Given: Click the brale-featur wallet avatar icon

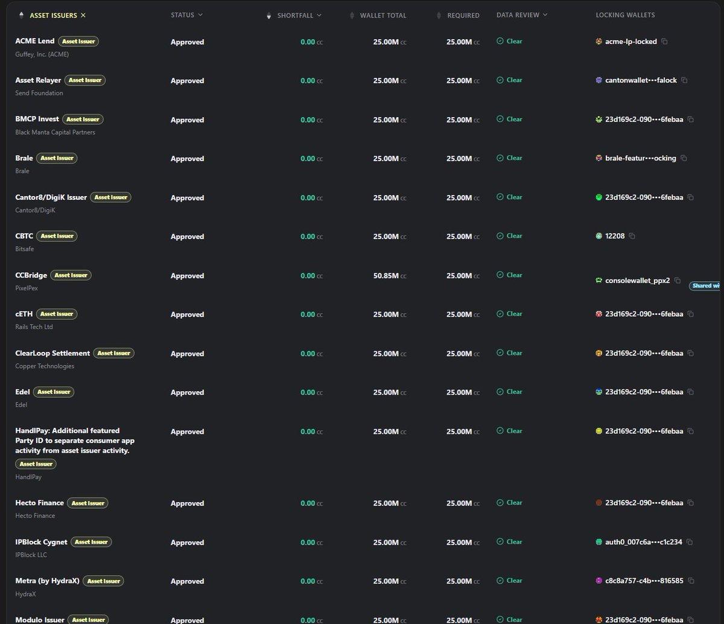Looking at the screenshot, I should click(599, 158).
